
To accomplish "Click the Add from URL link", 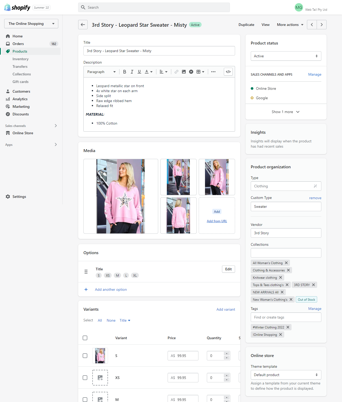I will (x=217, y=221).
